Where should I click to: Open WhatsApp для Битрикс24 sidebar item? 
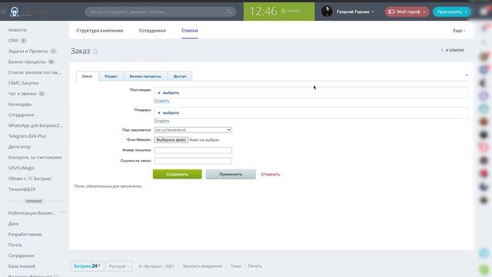(x=35, y=125)
